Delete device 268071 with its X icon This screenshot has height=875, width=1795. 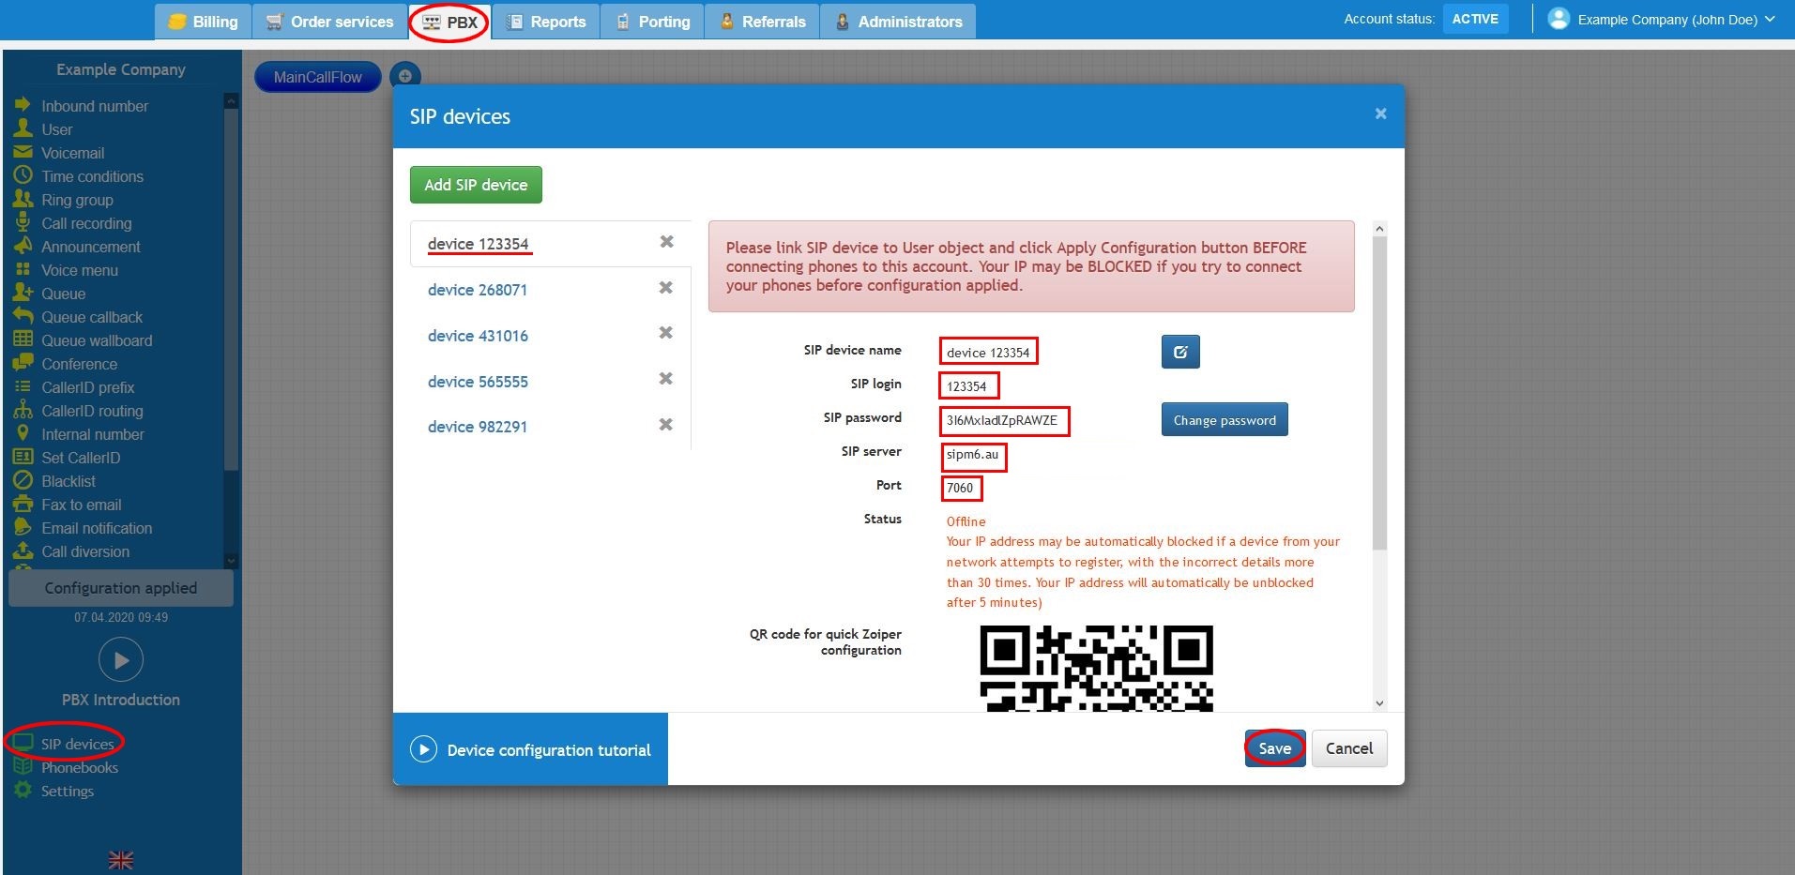[665, 288]
